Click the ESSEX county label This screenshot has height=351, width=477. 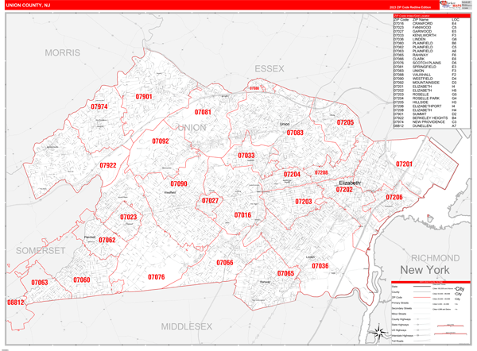[270, 69]
